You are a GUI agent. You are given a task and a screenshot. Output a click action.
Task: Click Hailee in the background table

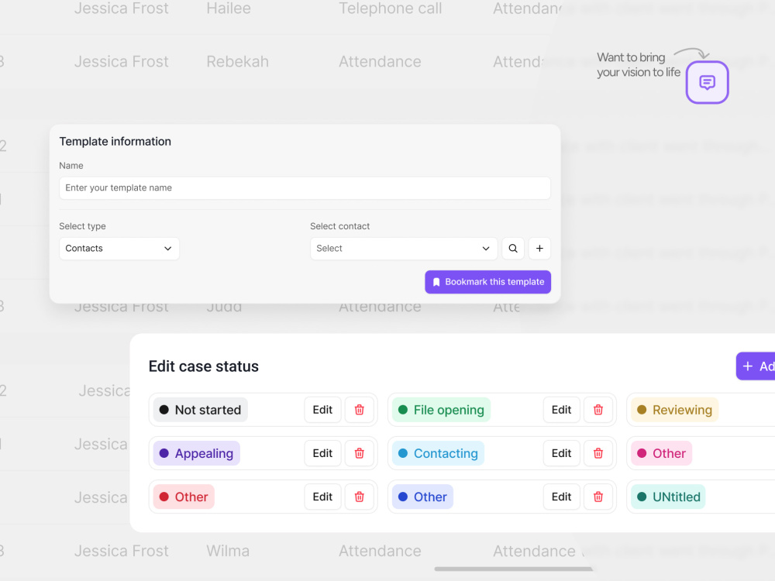(229, 8)
